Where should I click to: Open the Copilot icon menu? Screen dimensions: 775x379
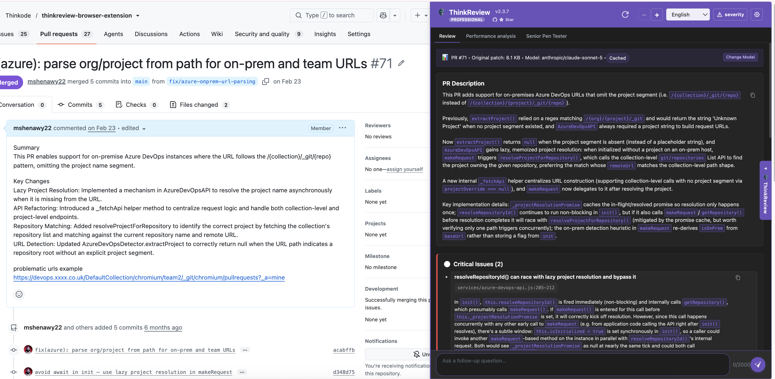point(383,15)
